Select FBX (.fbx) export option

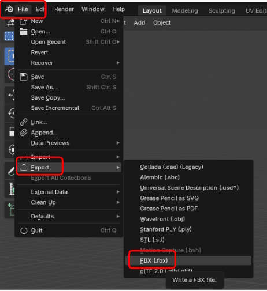coord(188,260)
